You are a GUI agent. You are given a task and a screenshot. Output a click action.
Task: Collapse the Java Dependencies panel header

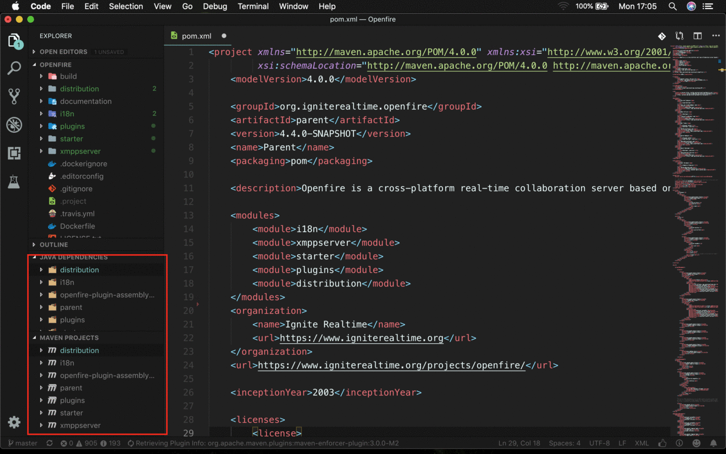73,258
